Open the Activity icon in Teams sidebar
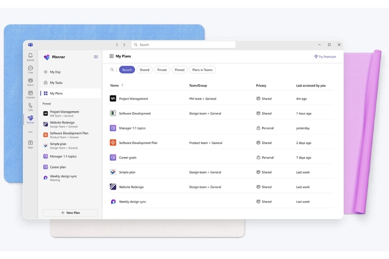The image size is (389, 259). click(30, 56)
